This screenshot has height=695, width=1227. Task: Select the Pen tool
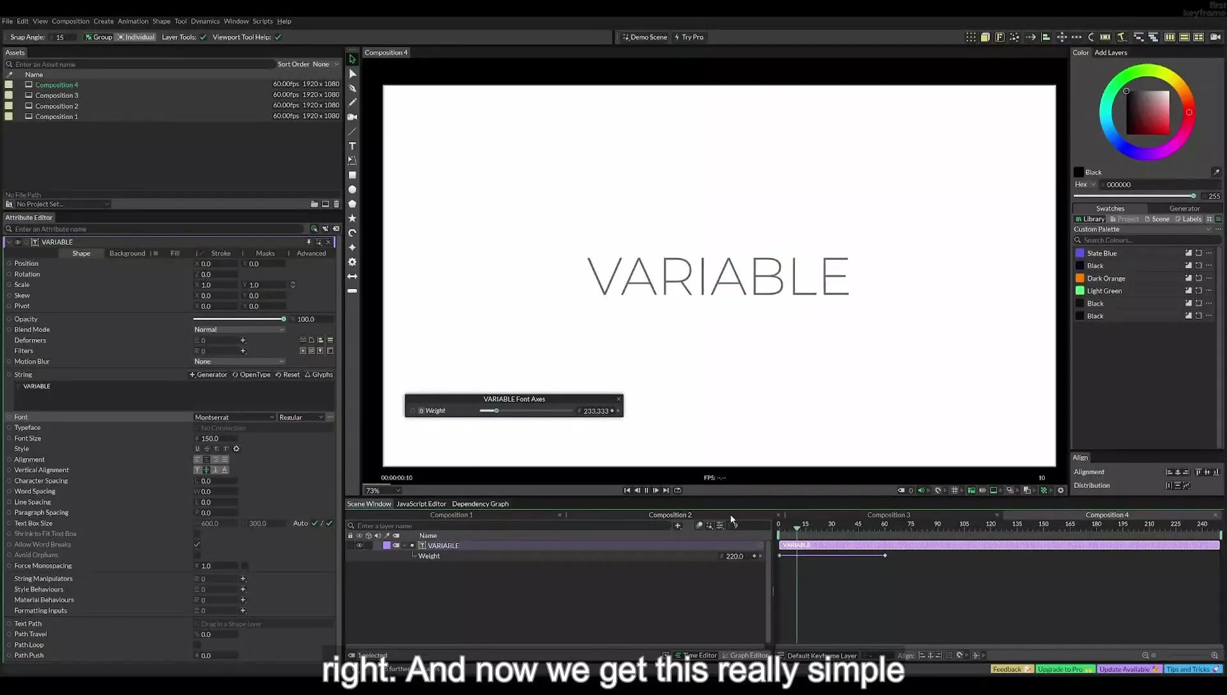click(x=352, y=88)
